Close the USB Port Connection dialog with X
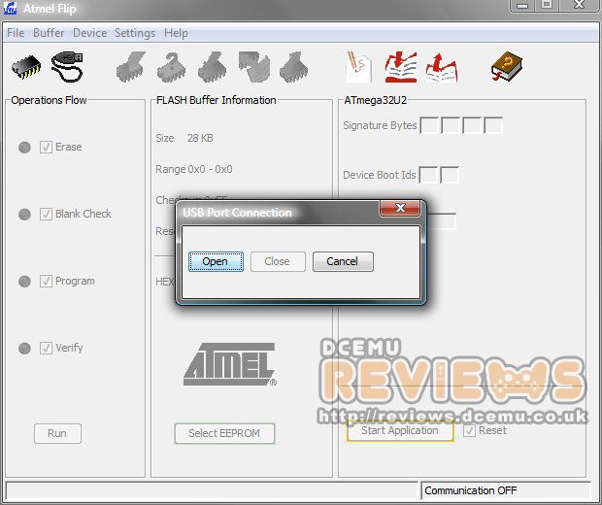Screen dimensions: 602x505 coord(400,208)
